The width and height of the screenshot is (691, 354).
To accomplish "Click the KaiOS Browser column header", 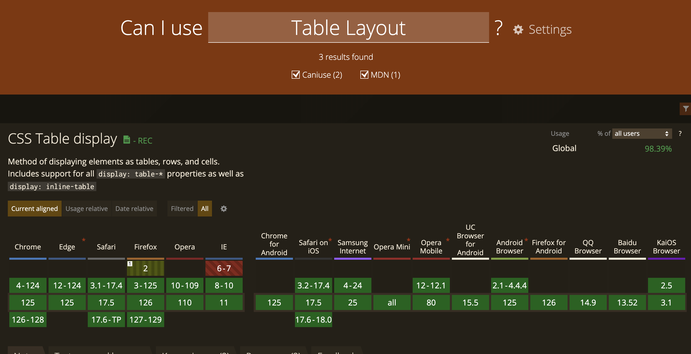I will [x=666, y=247].
